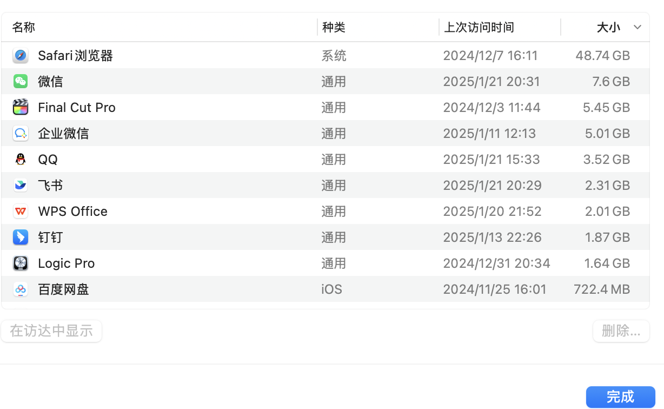Image resolution: width=664 pixels, height=409 pixels.
Task: Click the 通用 kind cell for Logic Pro
Action: [334, 263]
